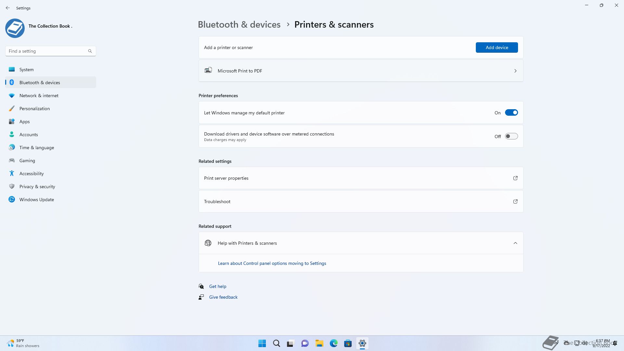624x351 pixels.
Task: Click the Add device button
Action: [x=497, y=47]
